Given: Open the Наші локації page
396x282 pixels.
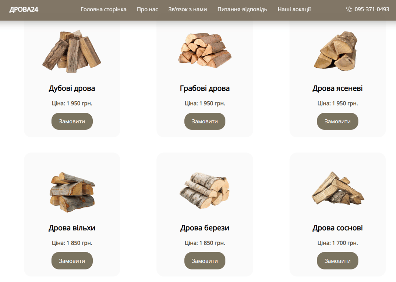Looking at the screenshot, I should point(294,9).
